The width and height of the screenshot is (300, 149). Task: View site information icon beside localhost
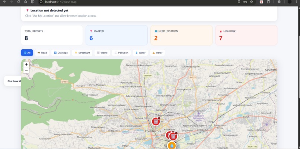[41, 2]
